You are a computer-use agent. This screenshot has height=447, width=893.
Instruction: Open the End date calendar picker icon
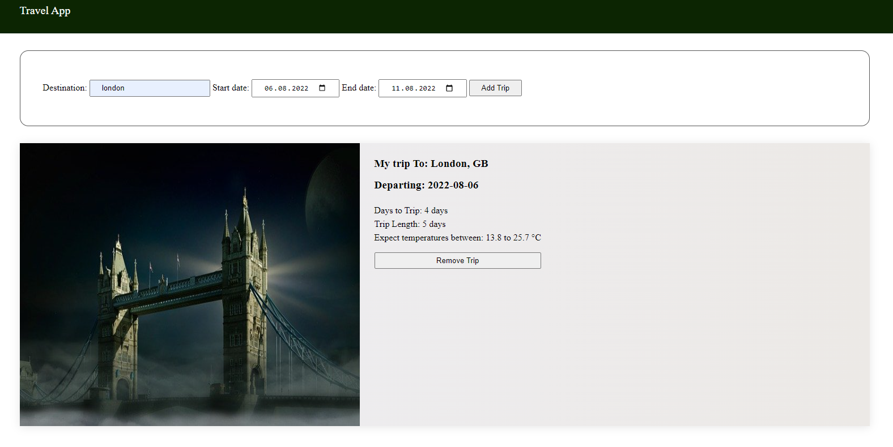pos(449,88)
